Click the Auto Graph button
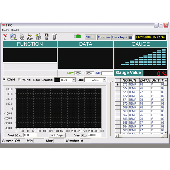Screen dimensions: 170x170 coord(57,135)
